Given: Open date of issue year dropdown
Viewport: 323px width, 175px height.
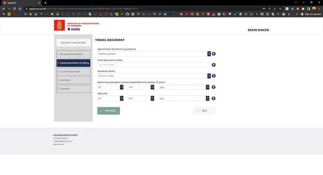Looking at the screenshot, I should [184, 87].
